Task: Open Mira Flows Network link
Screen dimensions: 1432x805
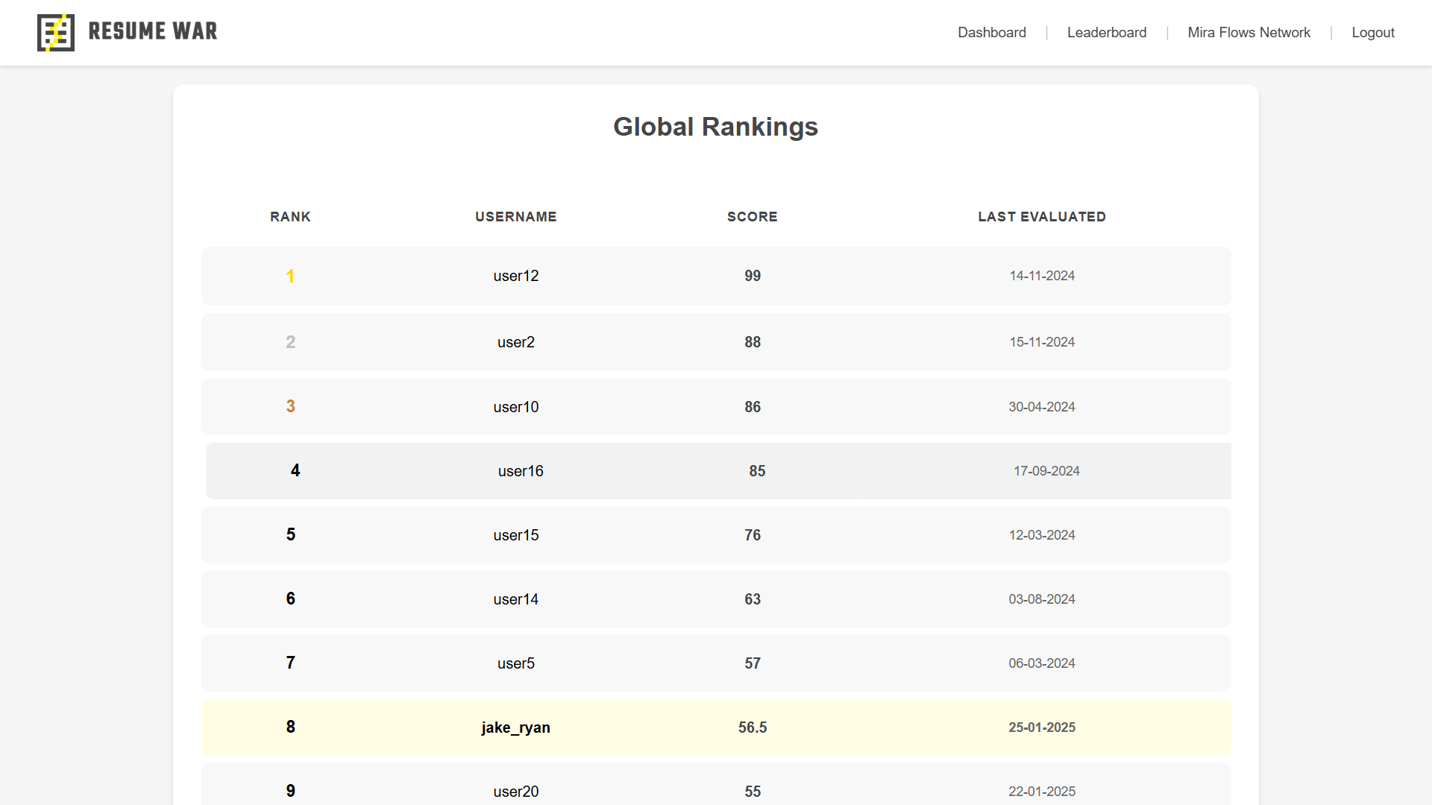Action: coord(1249,33)
